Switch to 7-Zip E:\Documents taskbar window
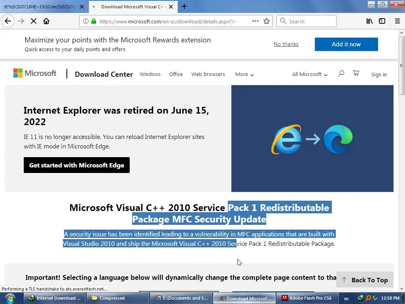Viewport: 405px width, 304px height. pos(181,298)
